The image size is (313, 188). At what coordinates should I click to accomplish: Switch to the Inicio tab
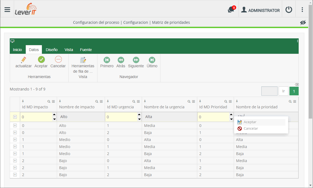(x=17, y=50)
